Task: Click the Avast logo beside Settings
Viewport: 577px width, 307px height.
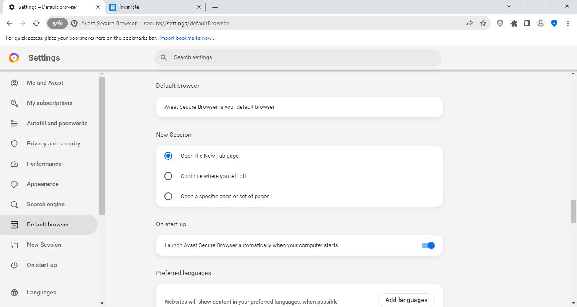Action: [x=14, y=58]
